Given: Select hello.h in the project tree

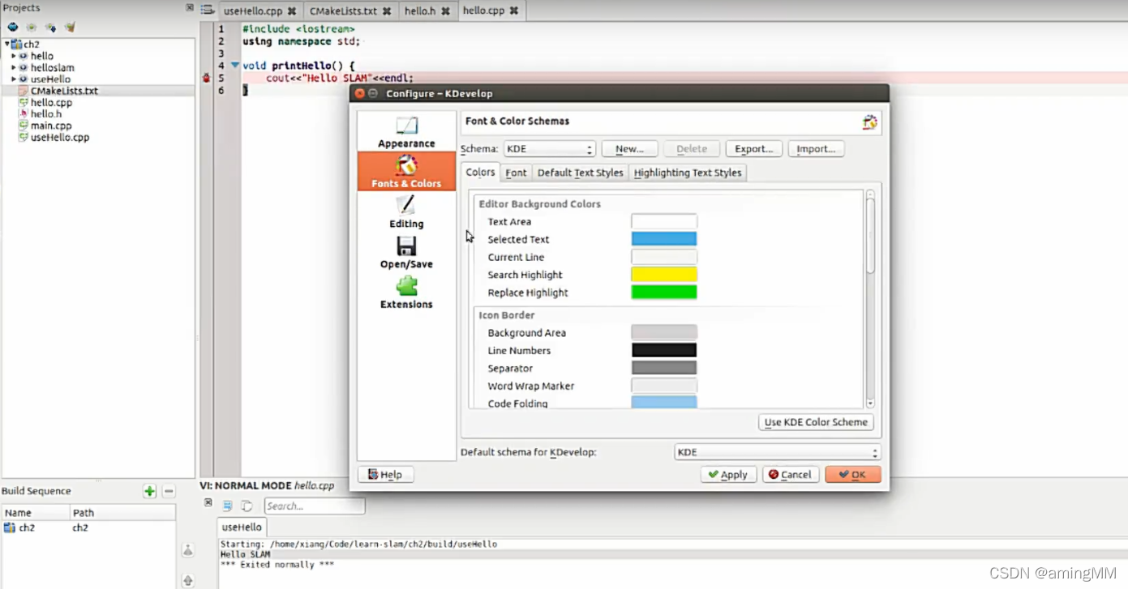Looking at the screenshot, I should tap(46, 114).
